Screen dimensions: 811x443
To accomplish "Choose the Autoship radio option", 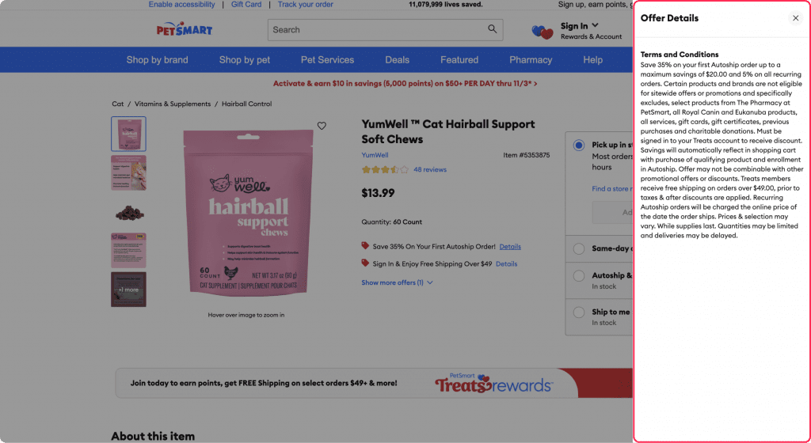I will (579, 276).
